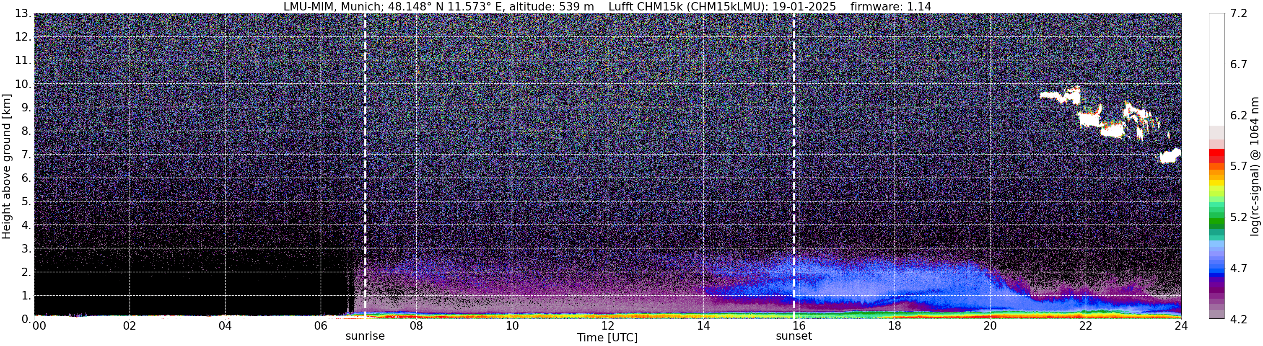
Task: Click the colorbar tick value '5.7'
Action: [1239, 167]
